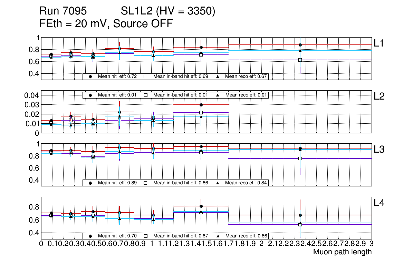The height and width of the screenshot is (266, 413).
Task: Click the open square marker in L4 legend
Action: pyautogui.click(x=145, y=236)
